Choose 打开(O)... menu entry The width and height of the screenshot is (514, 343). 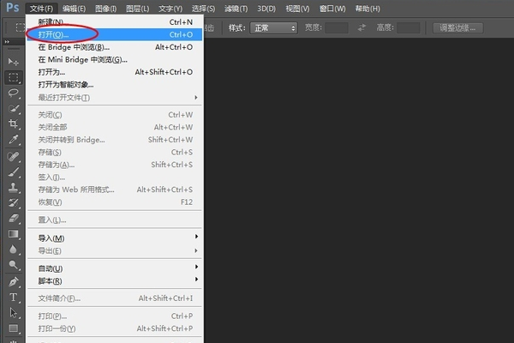pos(115,34)
